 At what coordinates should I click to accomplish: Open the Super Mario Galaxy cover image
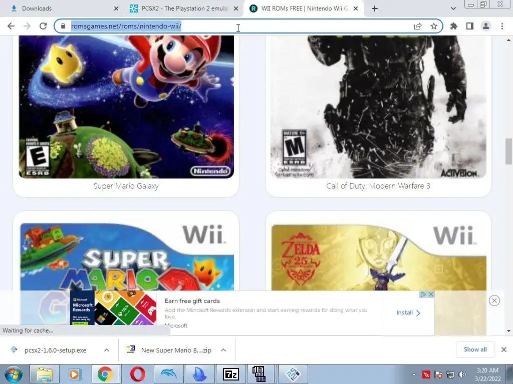[126, 107]
